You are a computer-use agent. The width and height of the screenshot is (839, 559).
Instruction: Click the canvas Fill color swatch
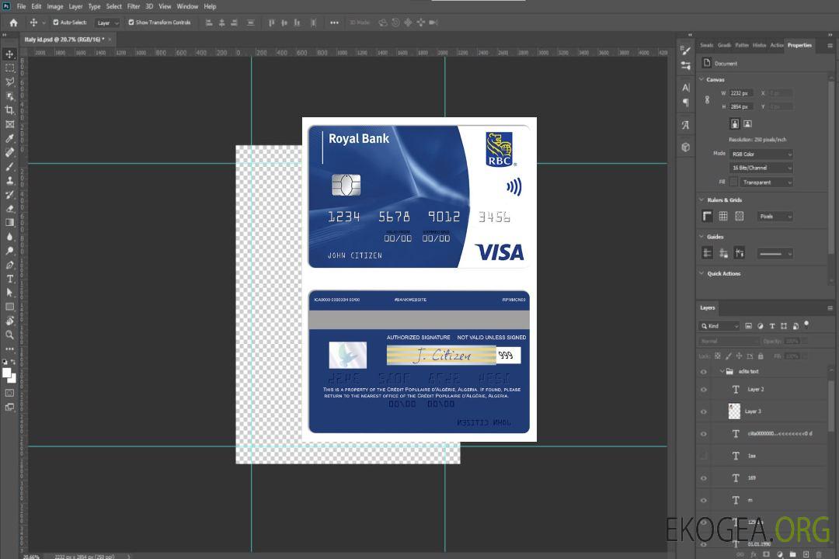tap(733, 182)
